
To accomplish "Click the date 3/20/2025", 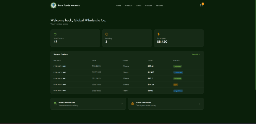I will point(97,72).
